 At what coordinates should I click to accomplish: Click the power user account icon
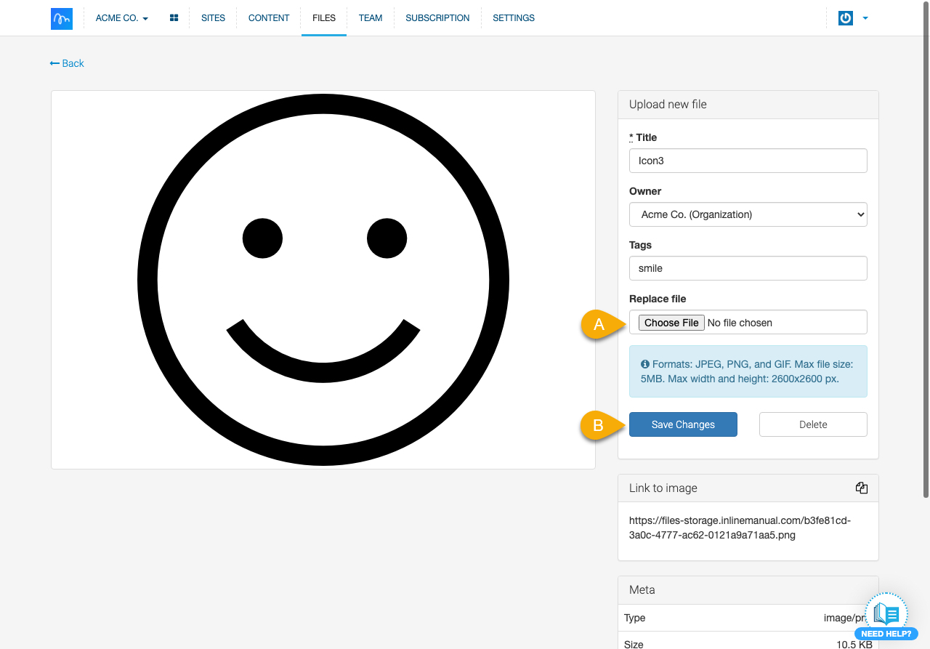(x=845, y=18)
